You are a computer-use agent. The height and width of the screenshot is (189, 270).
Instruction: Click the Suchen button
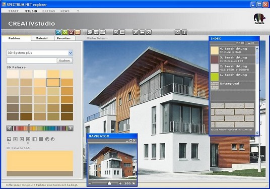point(64,60)
